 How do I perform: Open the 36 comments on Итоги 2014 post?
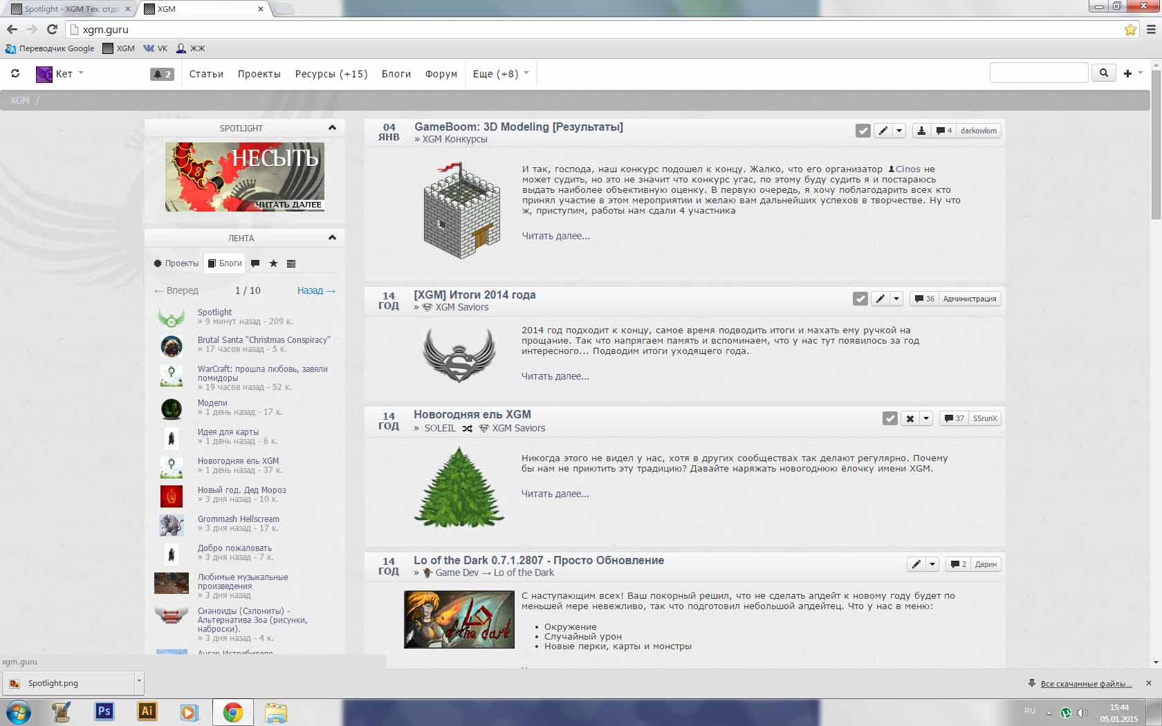[x=924, y=299]
